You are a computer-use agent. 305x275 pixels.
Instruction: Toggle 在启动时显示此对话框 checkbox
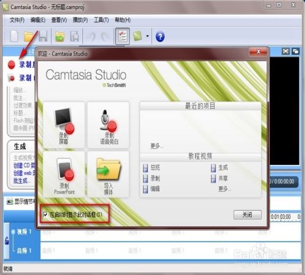pos(45,215)
